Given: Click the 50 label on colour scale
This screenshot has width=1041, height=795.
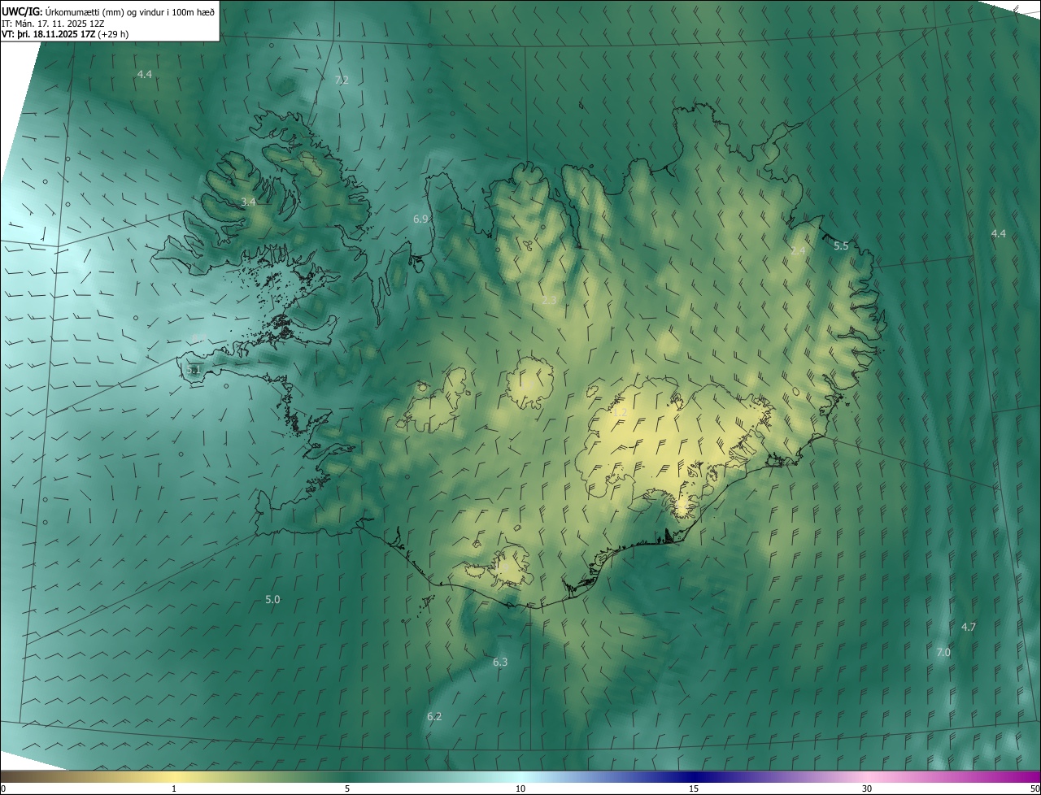Looking at the screenshot, I should 1034,789.
